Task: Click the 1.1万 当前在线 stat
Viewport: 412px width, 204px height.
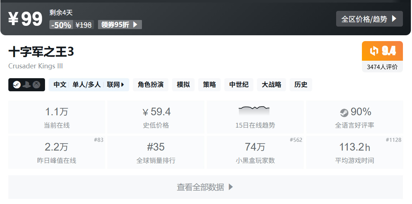Action: click(57, 117)
